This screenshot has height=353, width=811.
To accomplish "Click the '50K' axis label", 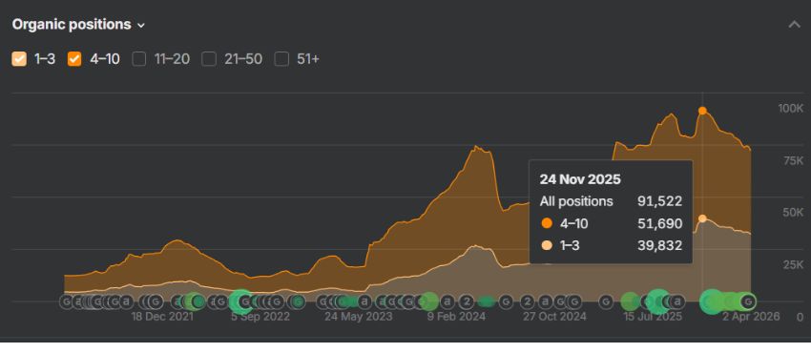I will coord(793,213).
